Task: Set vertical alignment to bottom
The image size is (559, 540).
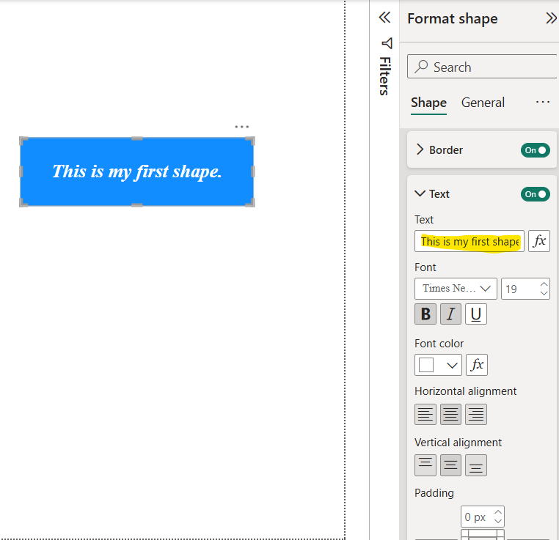Action: point(476,465)
